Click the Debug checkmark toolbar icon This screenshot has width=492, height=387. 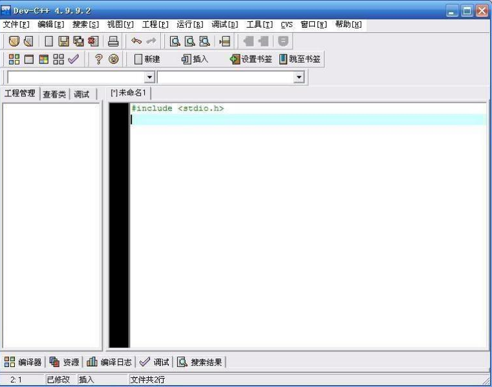[x=73, y=59]
